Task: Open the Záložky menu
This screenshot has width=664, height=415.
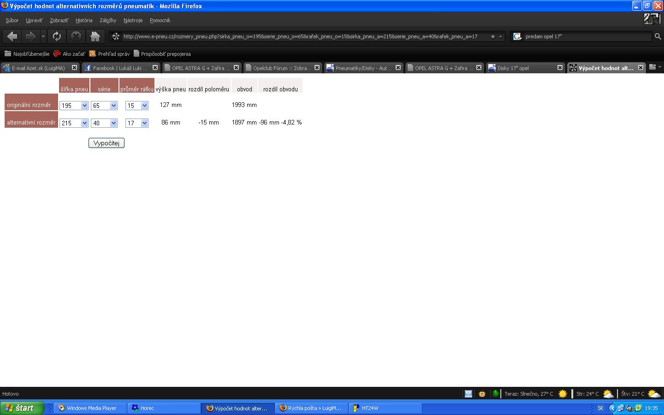Action: pyautogui.click(x=108, y=20)
